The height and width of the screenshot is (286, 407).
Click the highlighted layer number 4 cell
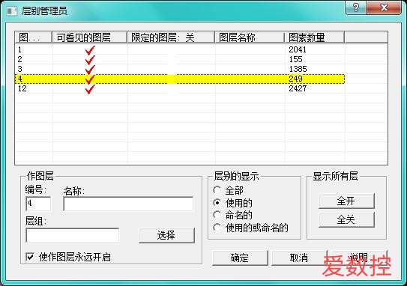[x=20, y=79]
